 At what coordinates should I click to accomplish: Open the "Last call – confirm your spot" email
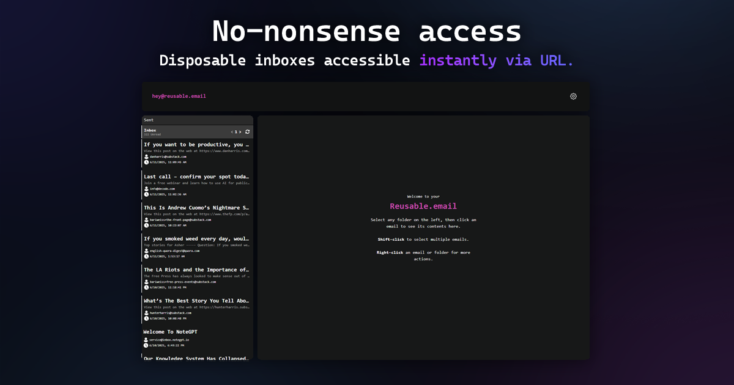coord(197,185)
